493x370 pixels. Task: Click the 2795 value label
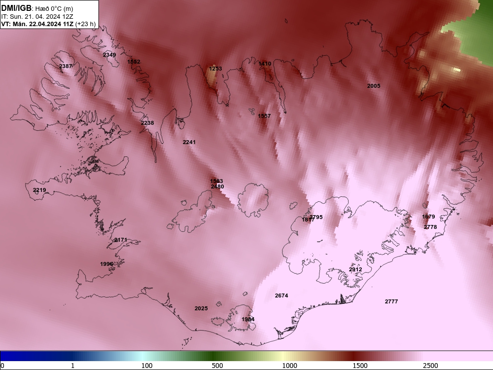click(x=316, y=217)
